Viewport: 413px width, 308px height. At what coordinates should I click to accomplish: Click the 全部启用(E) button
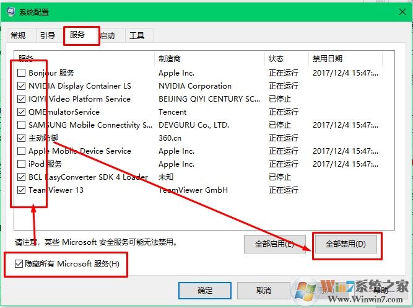click(275, 244)
